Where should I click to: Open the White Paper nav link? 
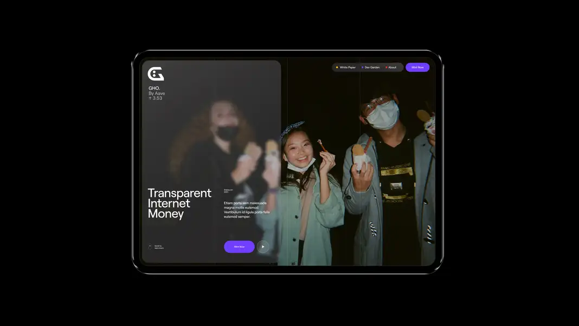(346, 67)
